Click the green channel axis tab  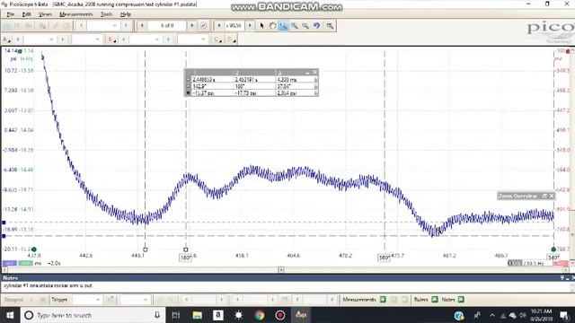26,263
